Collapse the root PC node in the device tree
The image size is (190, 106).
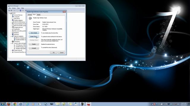tap(9, 13)
